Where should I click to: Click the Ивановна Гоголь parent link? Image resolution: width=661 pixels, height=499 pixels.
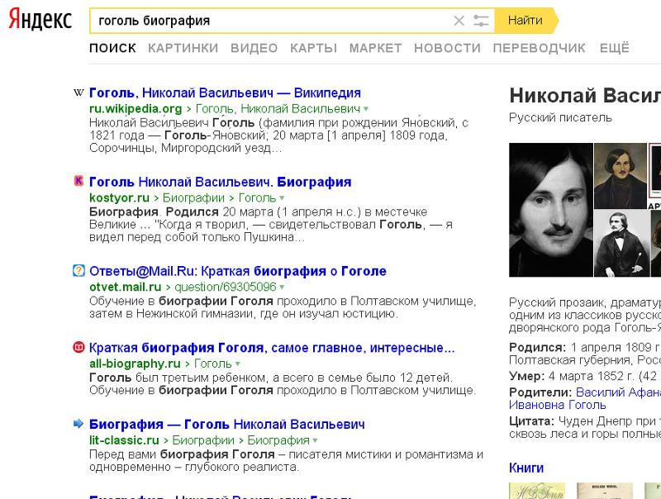(557, 405)
